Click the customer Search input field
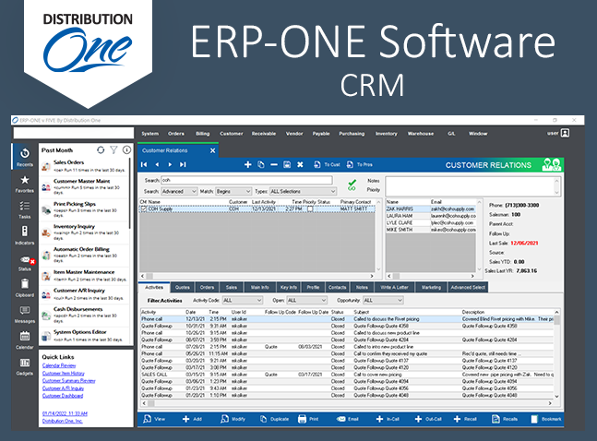 click(246, 180)
